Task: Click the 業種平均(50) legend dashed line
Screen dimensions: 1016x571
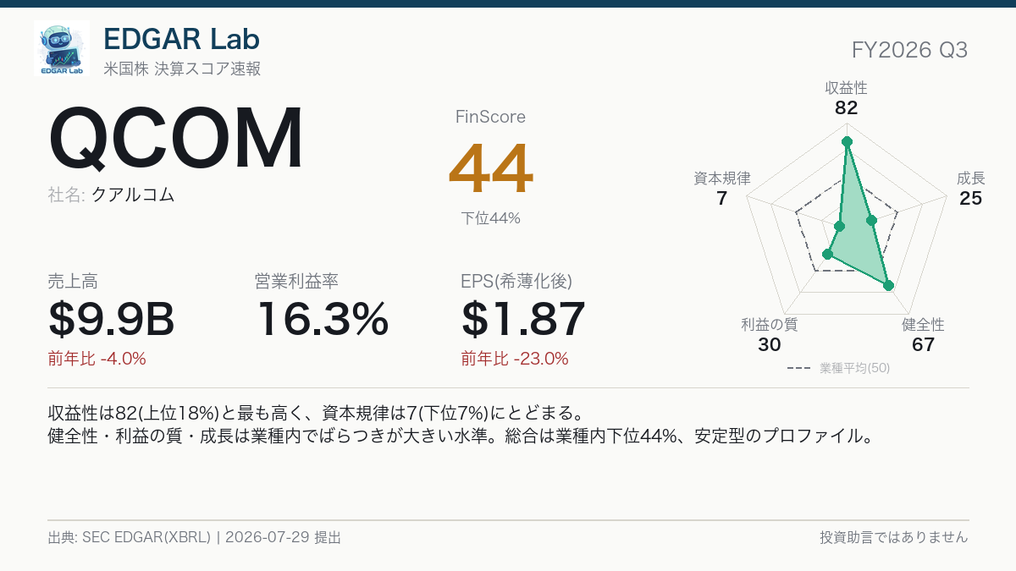Action: [800, 369]
